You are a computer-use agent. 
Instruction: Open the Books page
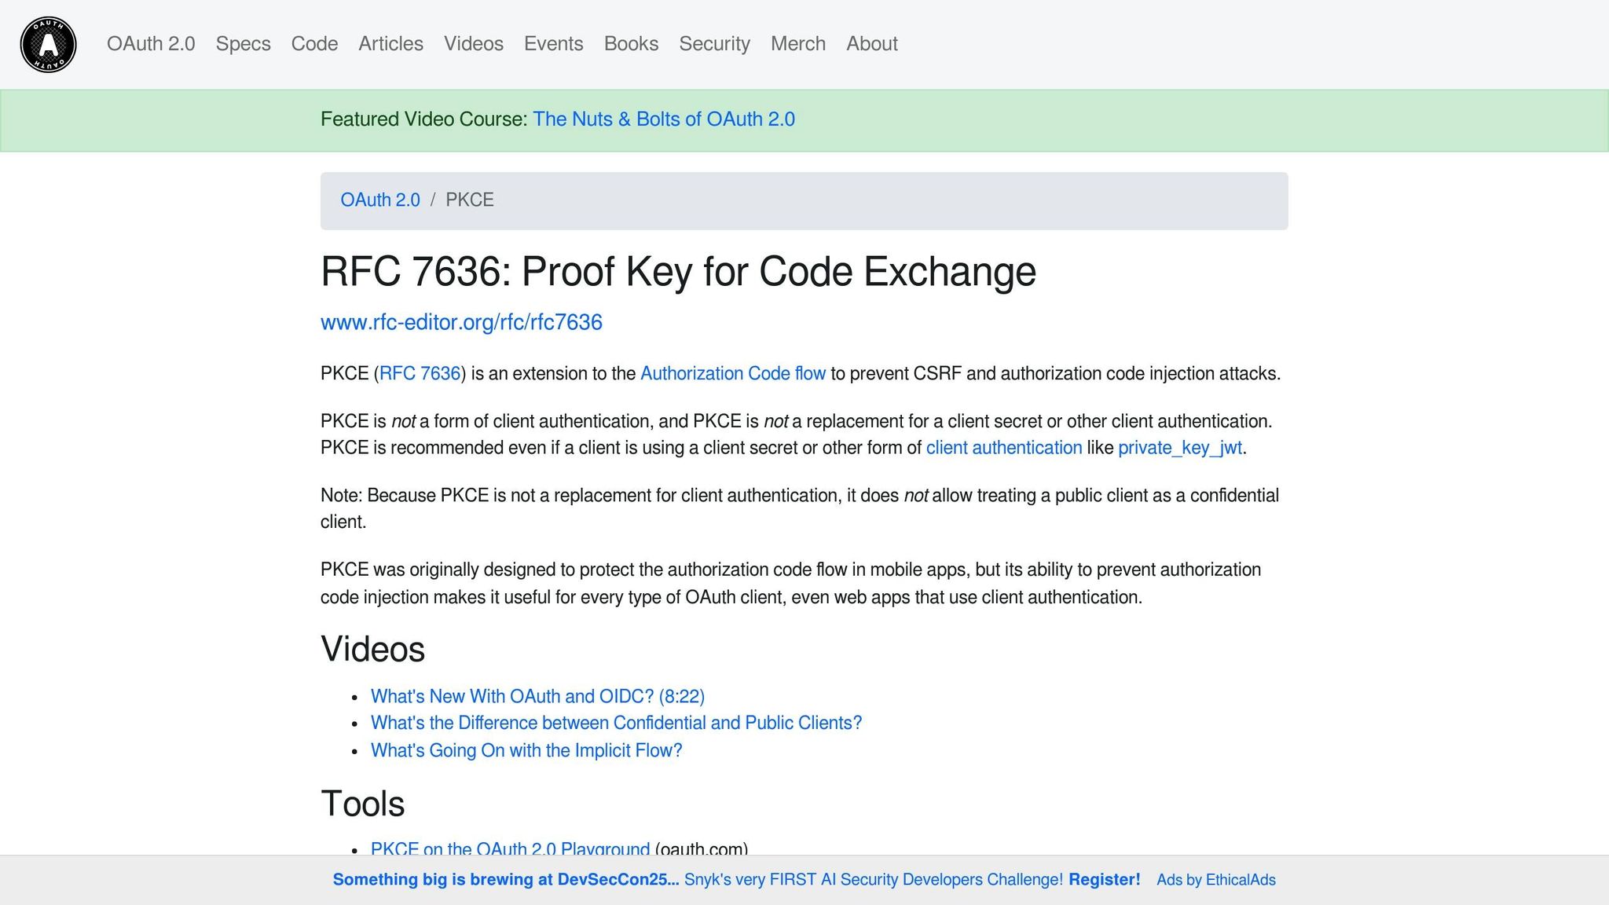(631, 44)
